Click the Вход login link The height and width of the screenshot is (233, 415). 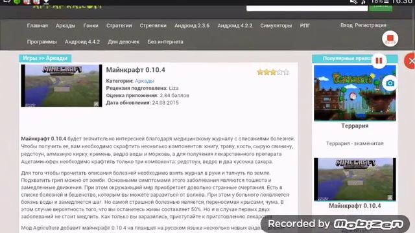346,25
